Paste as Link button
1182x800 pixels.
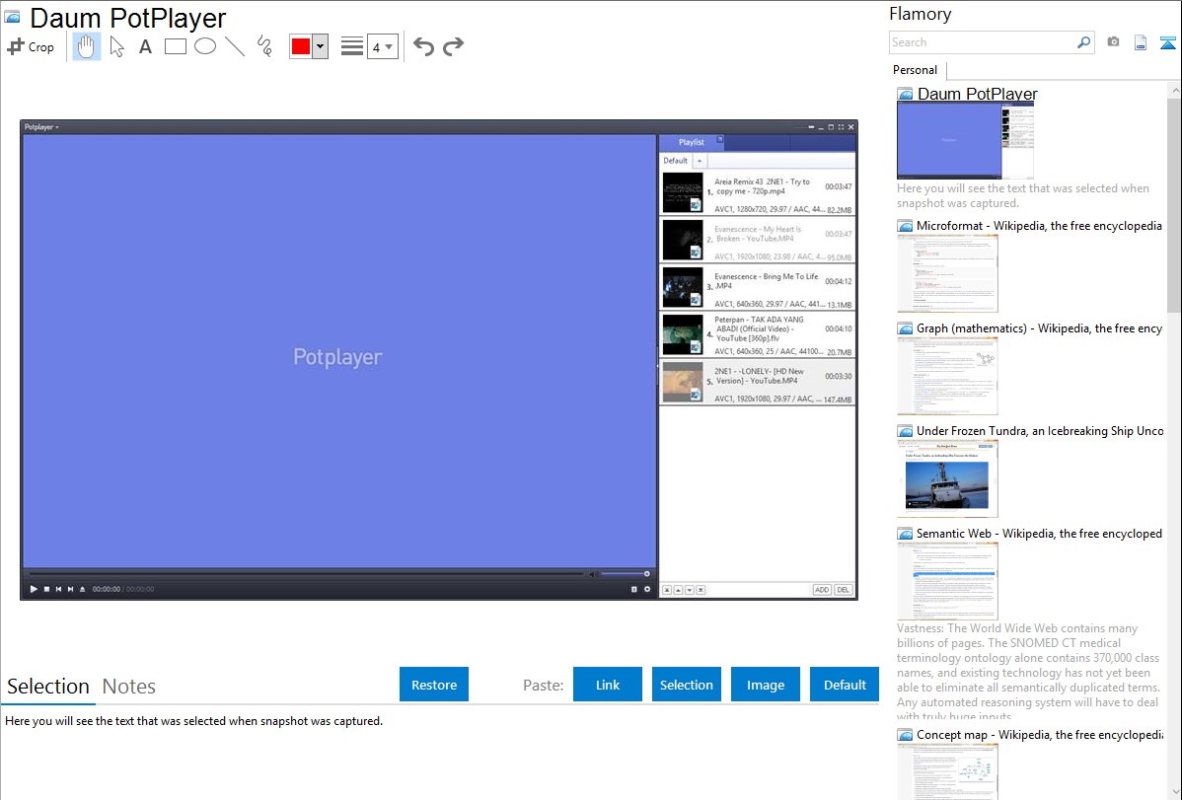click(x=608, y=685)
